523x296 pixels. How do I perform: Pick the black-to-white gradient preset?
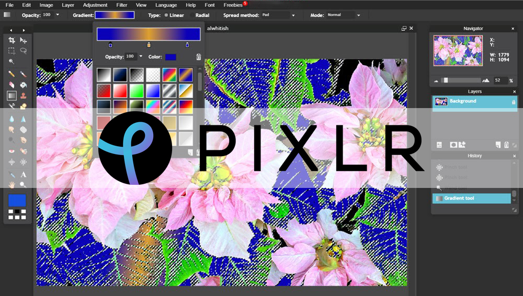pos(104,75)
